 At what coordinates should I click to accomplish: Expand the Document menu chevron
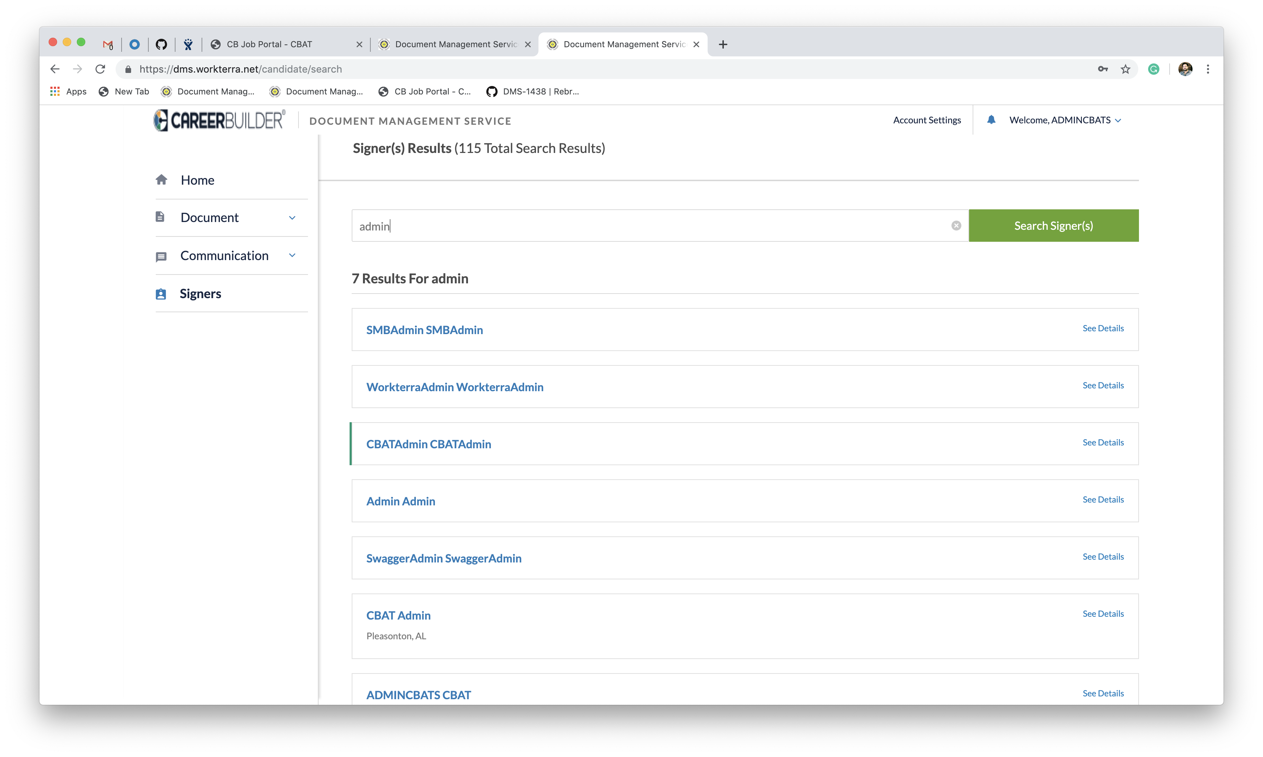coord(292,218)
